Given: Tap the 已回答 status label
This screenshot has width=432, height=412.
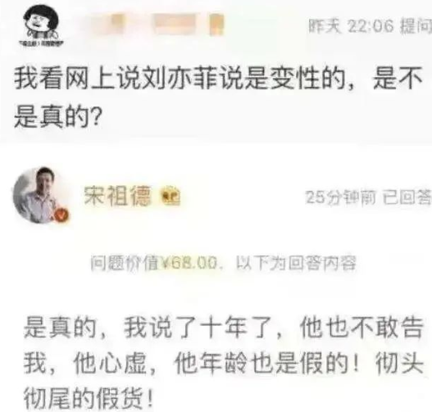Looking at the screenshot, I should pyautogui.click(x=407, y=197).
